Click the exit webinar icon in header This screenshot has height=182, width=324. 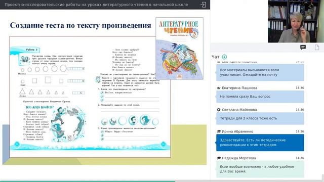pos(203,5)
